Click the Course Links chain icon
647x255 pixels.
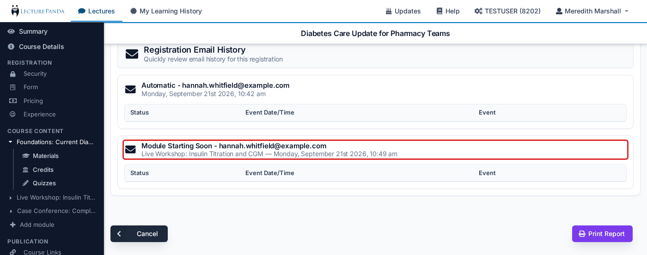pyautogui.click(x=12, y=252)
